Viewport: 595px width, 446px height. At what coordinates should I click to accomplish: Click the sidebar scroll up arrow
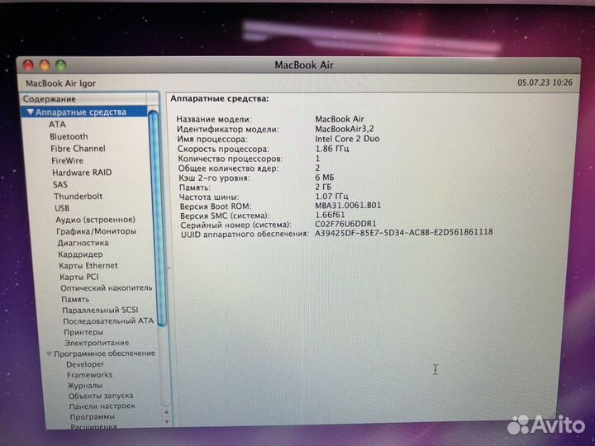pyautogui.click(x=167, y=412)
